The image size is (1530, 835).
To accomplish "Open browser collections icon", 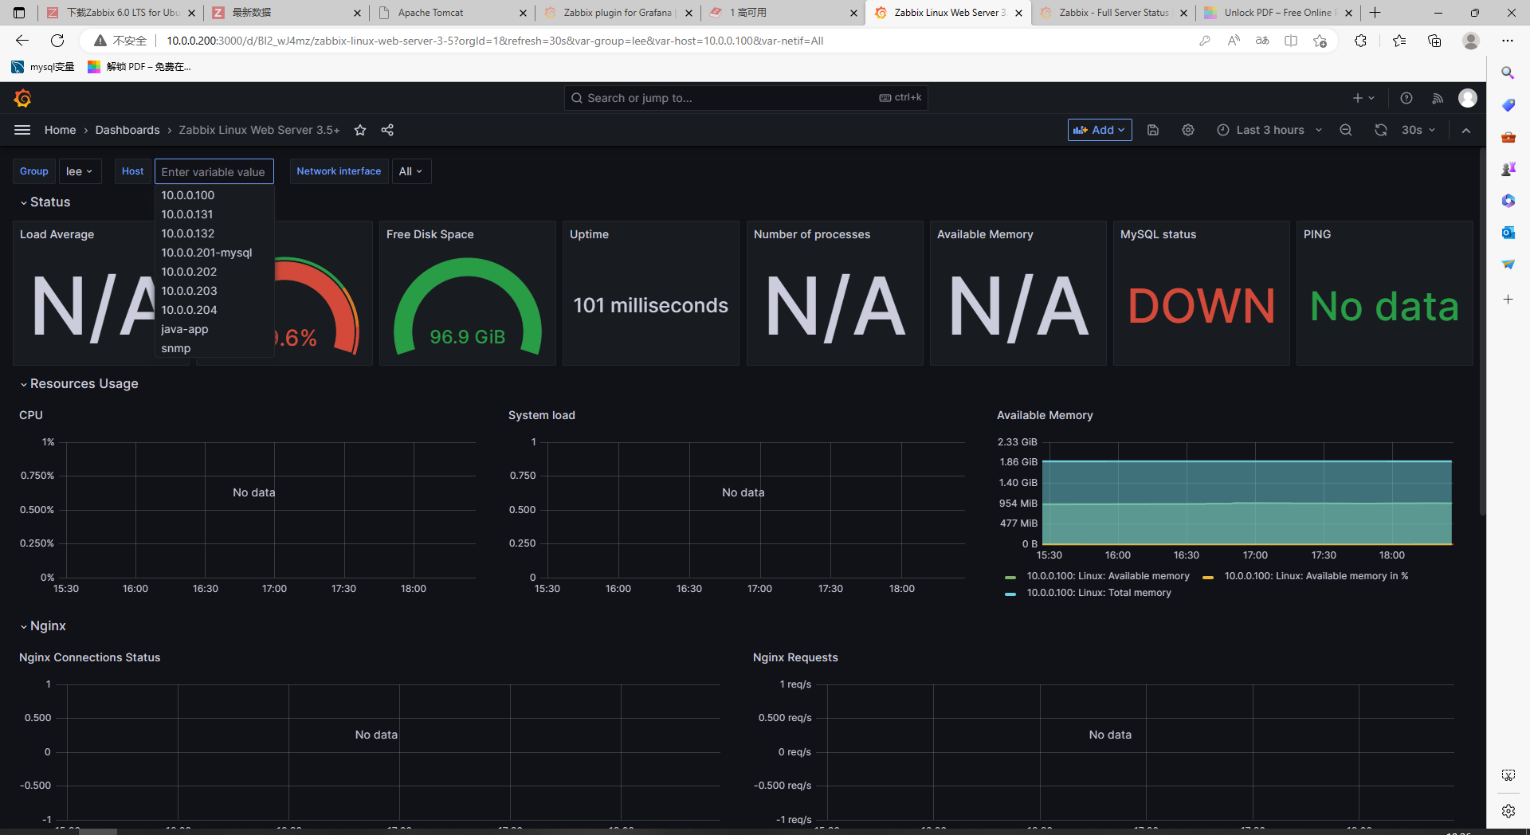I will (1434, 41).
